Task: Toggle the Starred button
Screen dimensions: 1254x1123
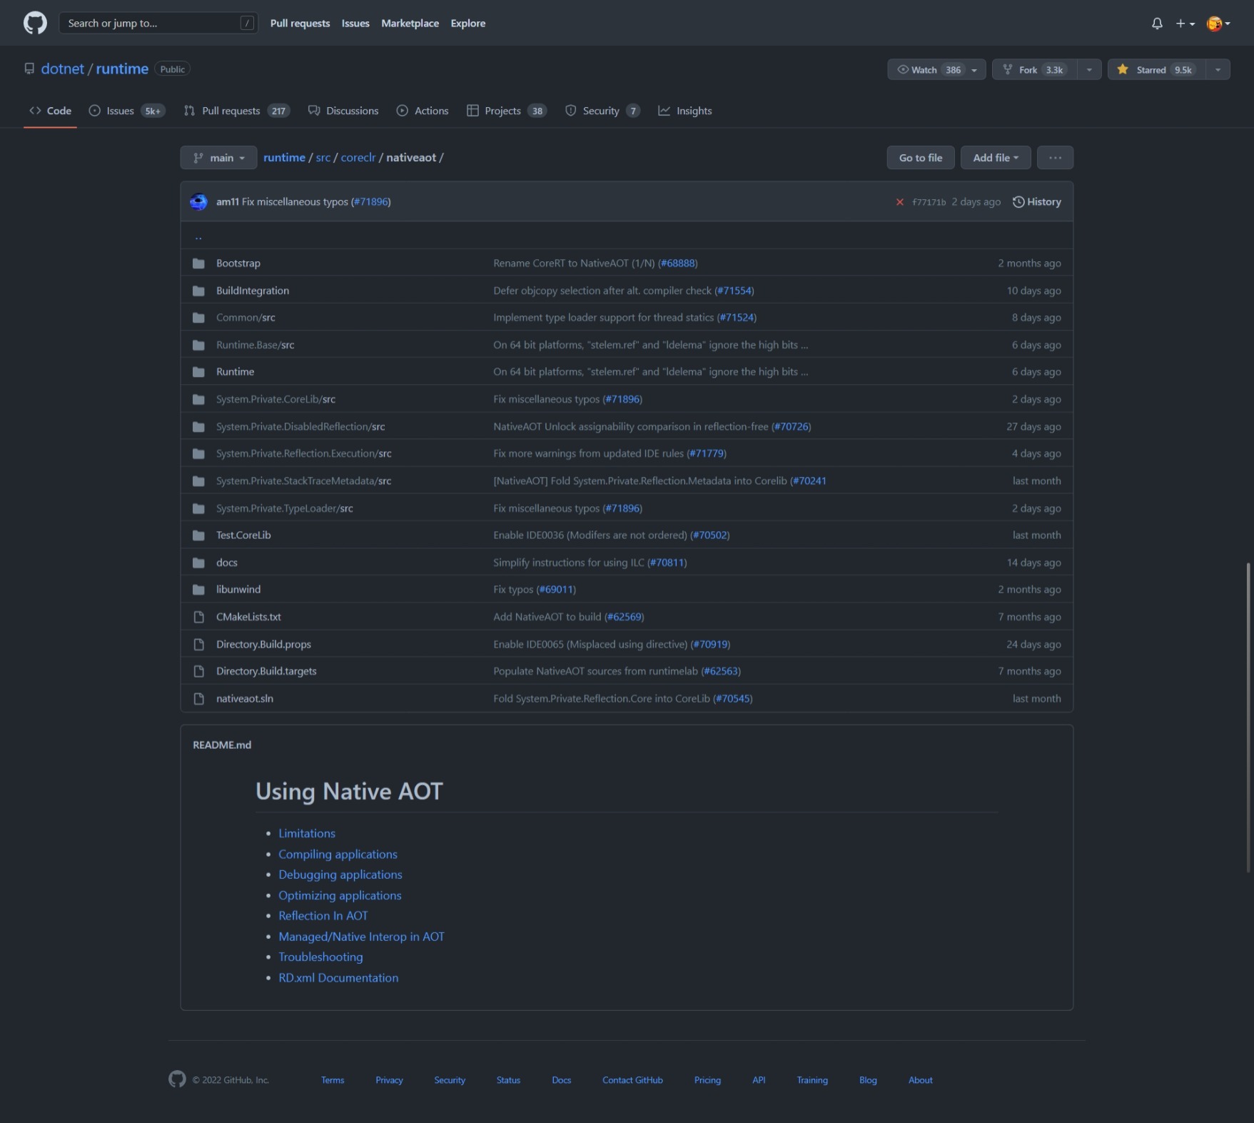Action: click(1156, 69)
